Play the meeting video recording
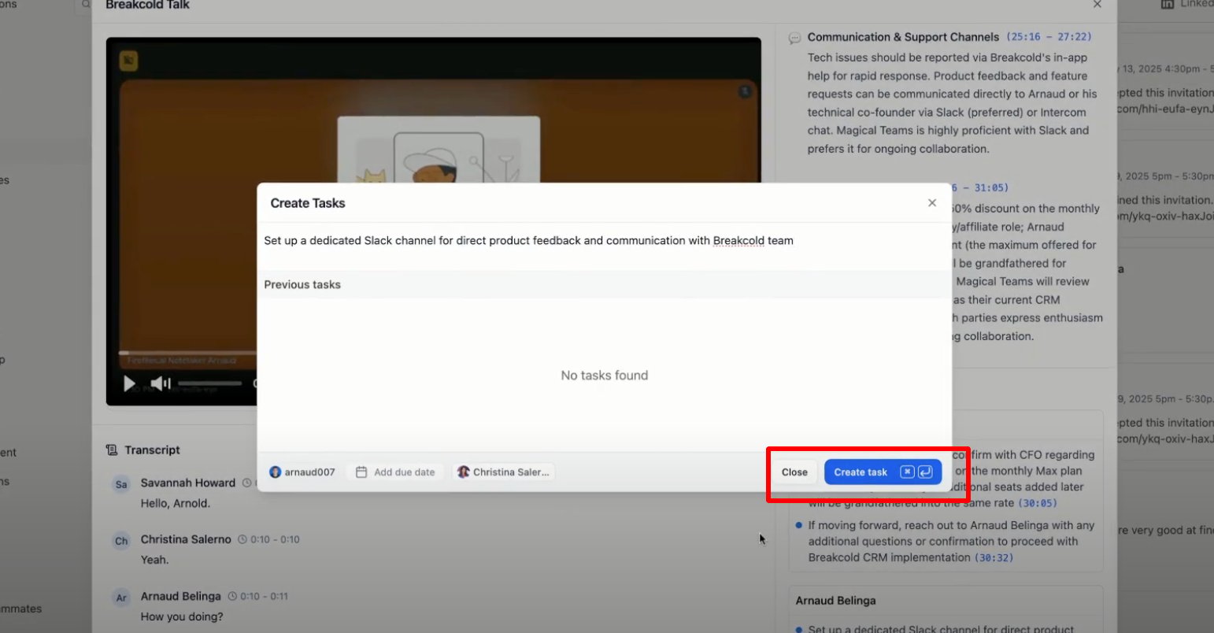The height and width of the screenshot is (633, 1214). 130,383
